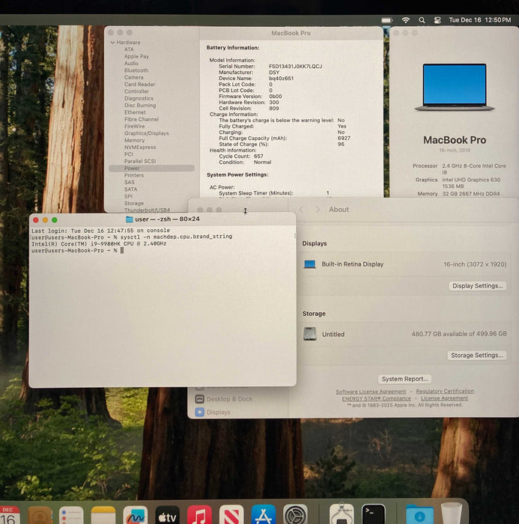Select ATA in the Hardware list
This screenshot has width=519, height=524.
click(129, 49)
